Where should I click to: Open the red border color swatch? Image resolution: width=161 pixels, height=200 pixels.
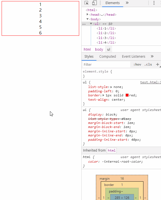coord(127,95)
